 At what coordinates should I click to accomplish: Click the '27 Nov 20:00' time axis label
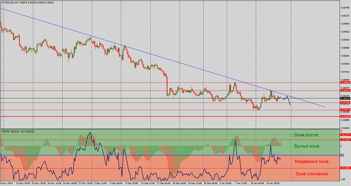[x=85, y=183]
